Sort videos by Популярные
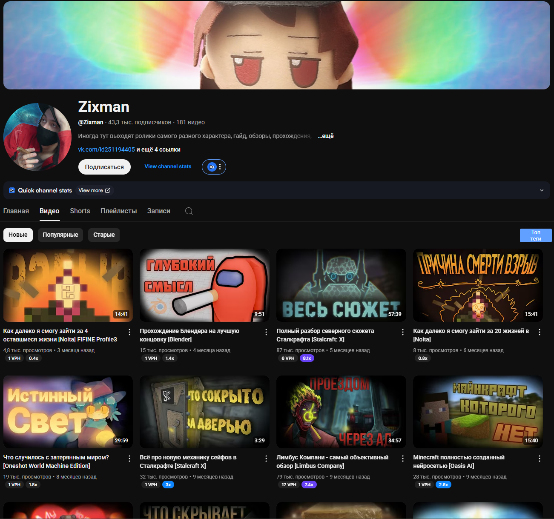The width and height of the screenshot is (554, 519). (60, 235)
